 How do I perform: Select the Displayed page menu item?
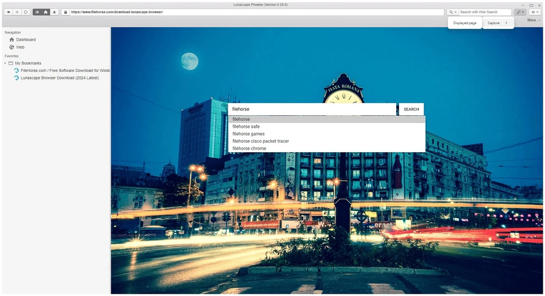465,23
